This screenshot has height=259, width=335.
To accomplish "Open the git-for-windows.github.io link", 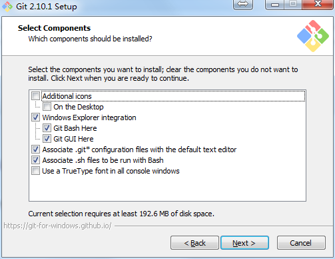I will pyautogui.click(x=57, y=226).
